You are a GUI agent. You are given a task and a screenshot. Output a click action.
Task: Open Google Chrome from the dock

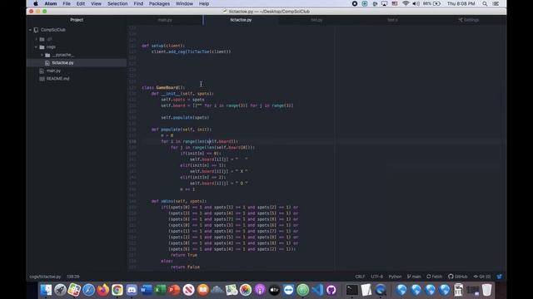pos(117,290)
